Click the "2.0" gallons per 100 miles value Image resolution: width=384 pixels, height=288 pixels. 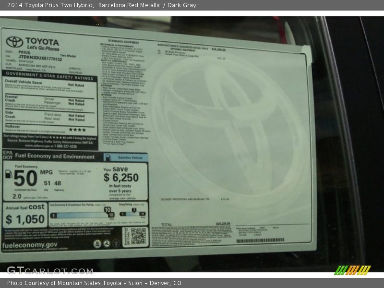(x=17, y=196)
